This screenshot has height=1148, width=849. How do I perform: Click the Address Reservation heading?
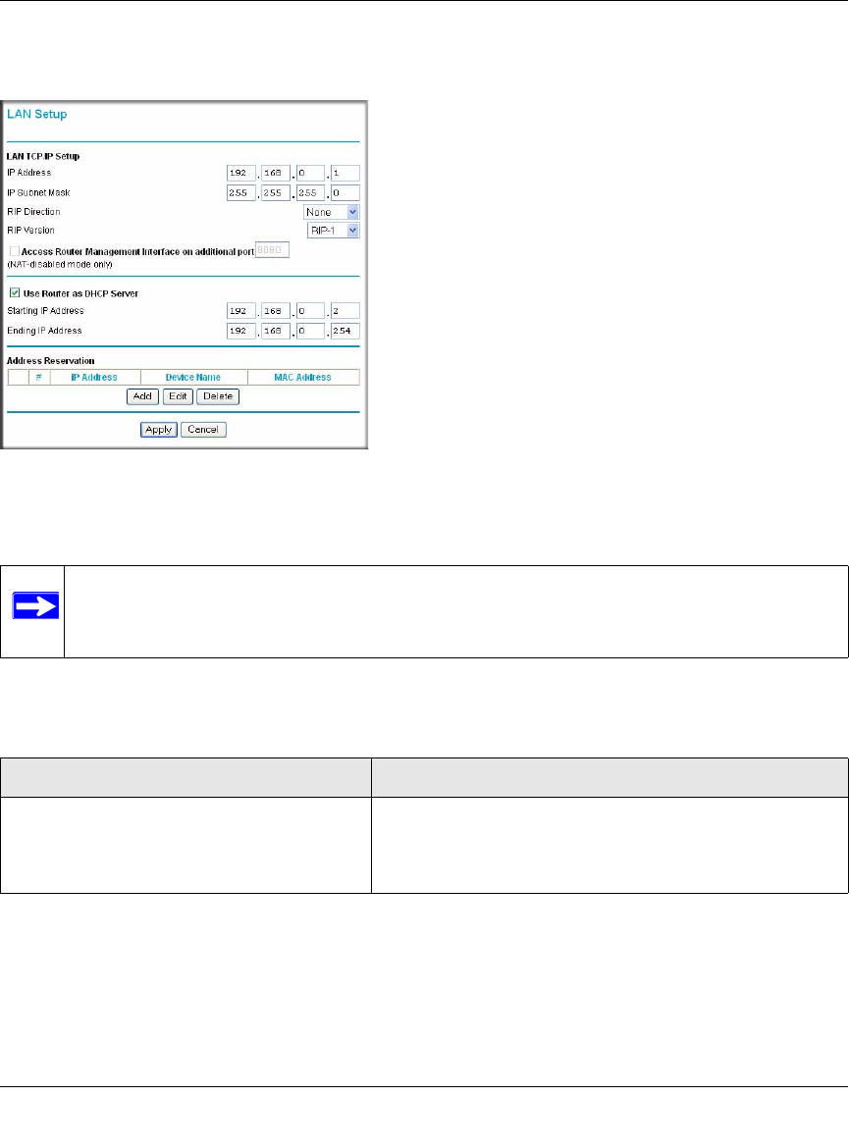pos(50,361)
